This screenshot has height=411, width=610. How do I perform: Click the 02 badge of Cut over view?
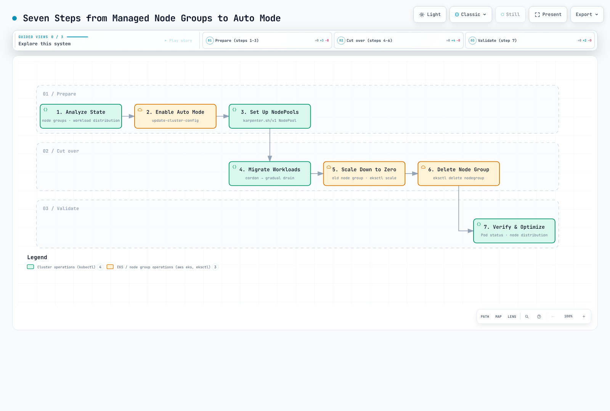coord(341,40)
